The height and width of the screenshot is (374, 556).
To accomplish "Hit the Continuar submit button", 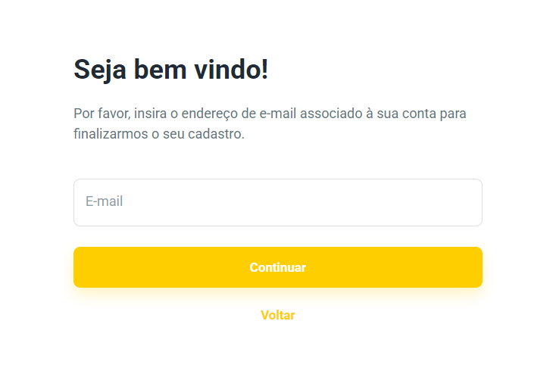I will 277,267.
